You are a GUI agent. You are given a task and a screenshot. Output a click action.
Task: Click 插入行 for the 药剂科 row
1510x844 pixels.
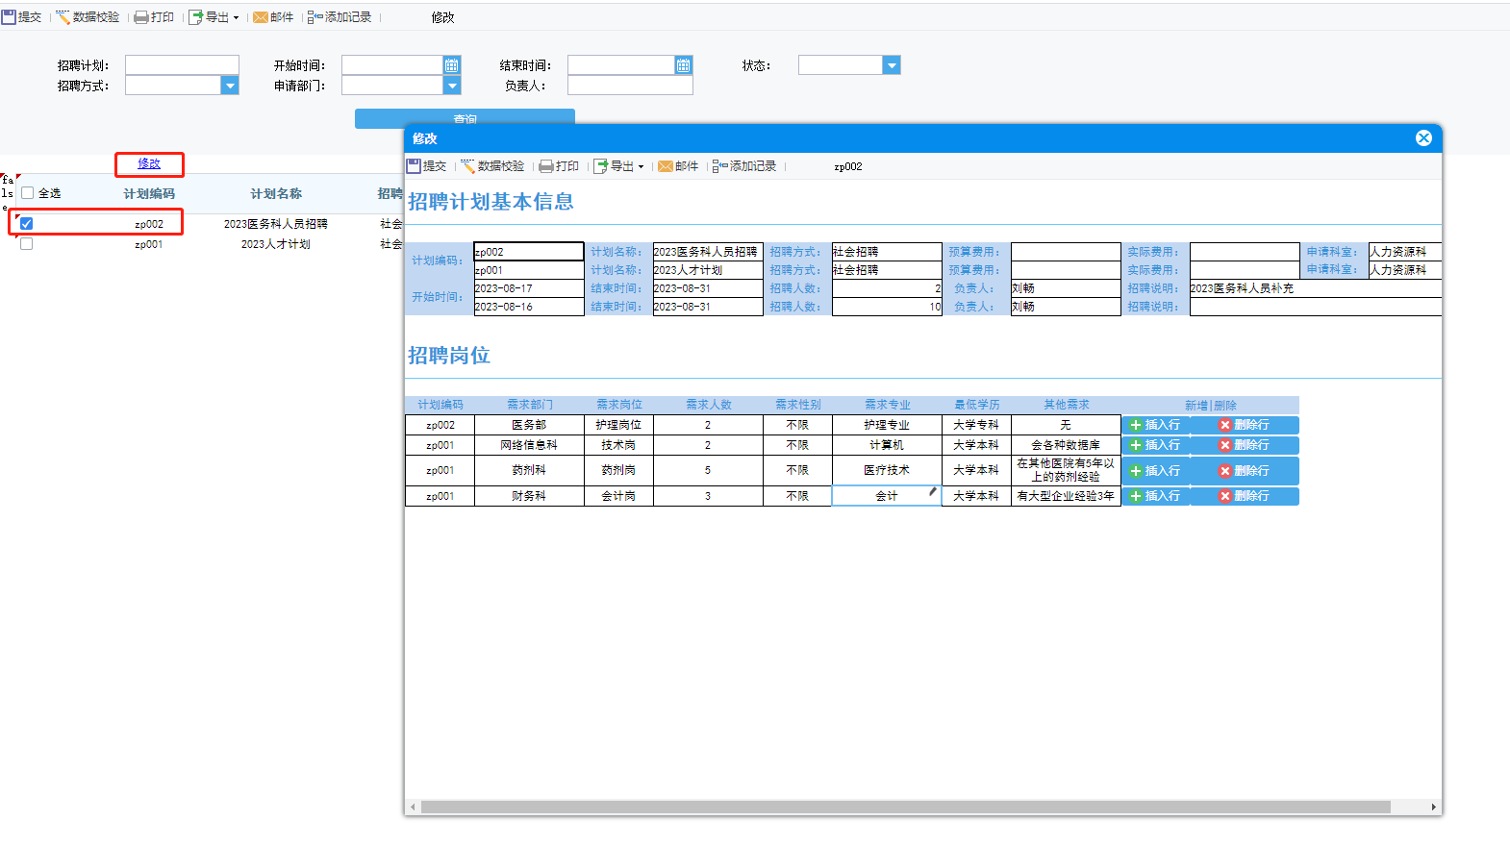1155,471
